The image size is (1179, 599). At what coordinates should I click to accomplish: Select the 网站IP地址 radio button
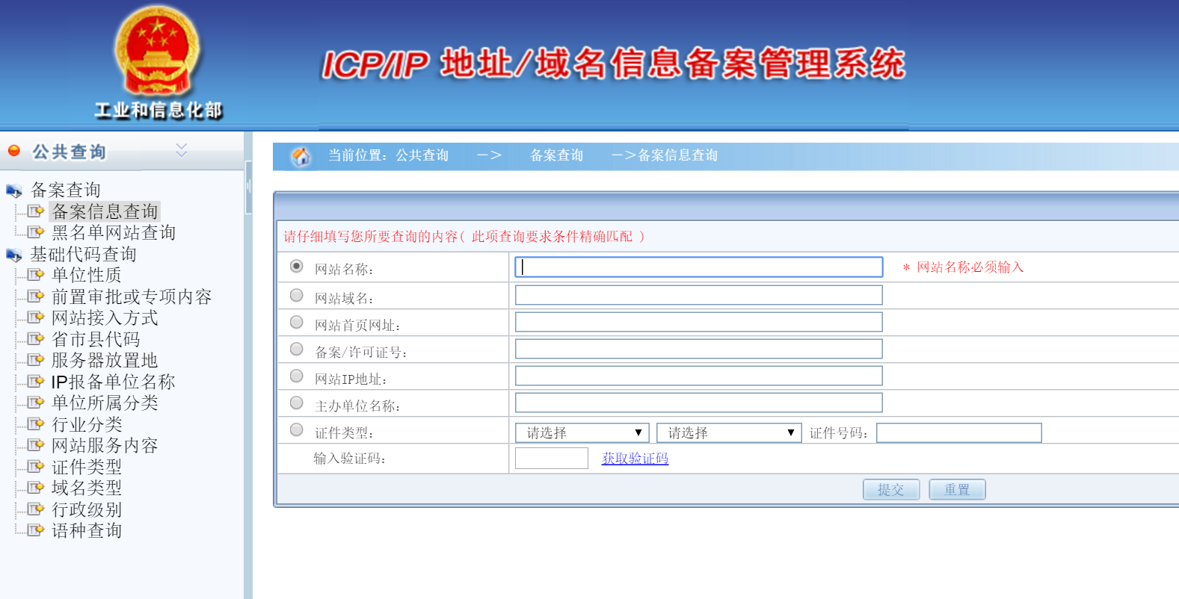(297, 376)
